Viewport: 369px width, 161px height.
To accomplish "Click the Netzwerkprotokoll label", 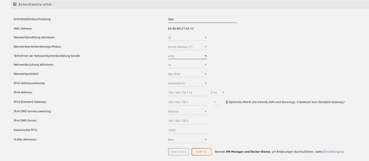I will coord(26,74).
